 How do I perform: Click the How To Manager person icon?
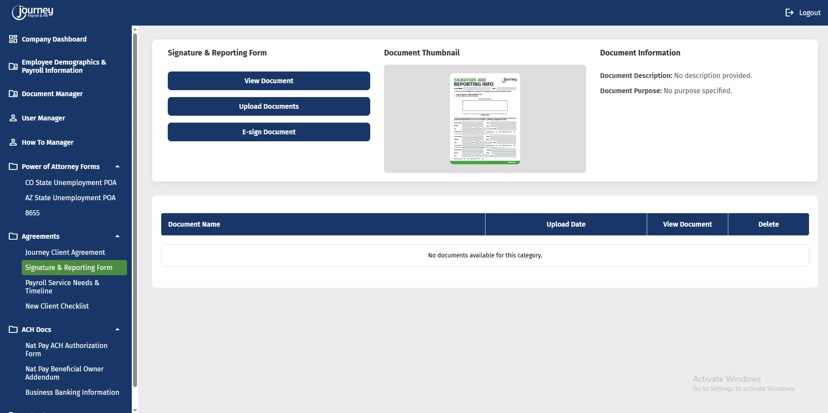pos(13,142)
